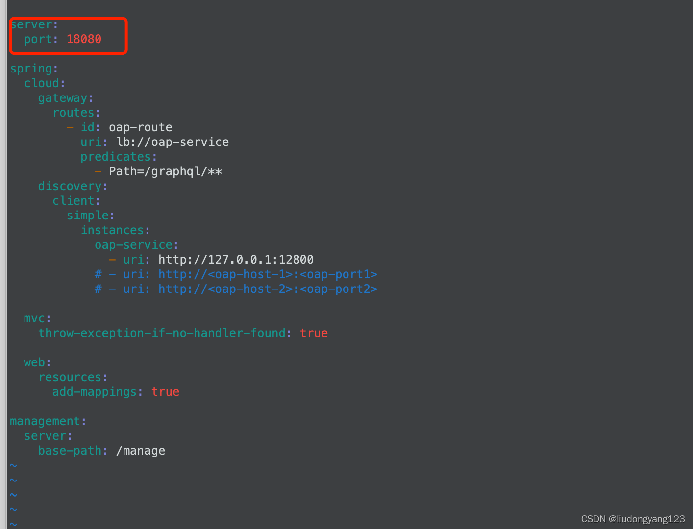Select the routes key
Viewport: 693px width, 529px height.
click(x=74, y=113)
